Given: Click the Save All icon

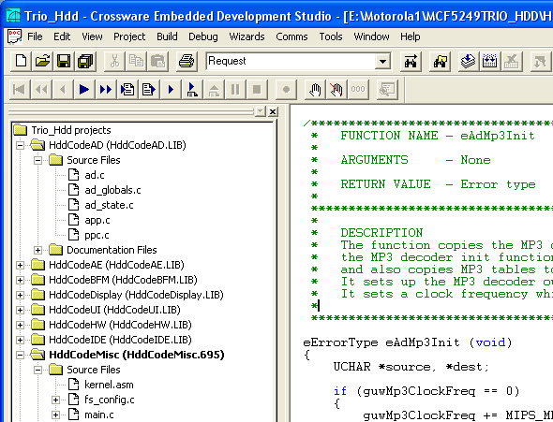Looking at the screenshot, I should tap(85, 61).
